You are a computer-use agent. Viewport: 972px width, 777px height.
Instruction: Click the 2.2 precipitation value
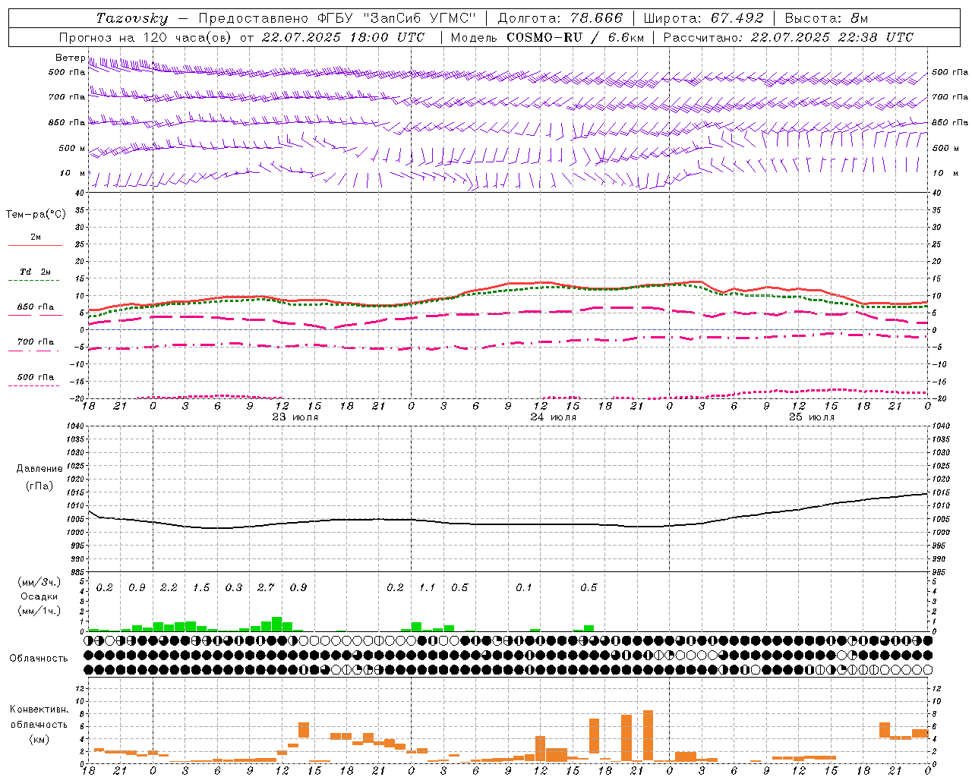click(x=169, y=588)
